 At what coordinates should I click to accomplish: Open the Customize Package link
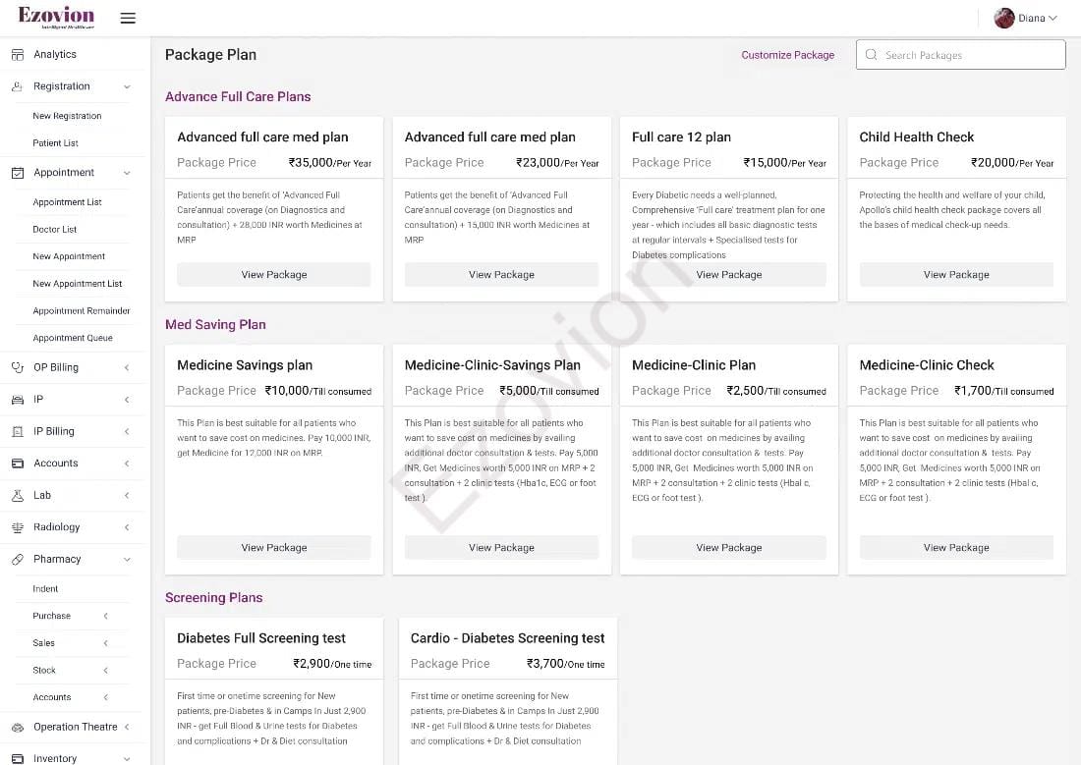coord(787,55)
